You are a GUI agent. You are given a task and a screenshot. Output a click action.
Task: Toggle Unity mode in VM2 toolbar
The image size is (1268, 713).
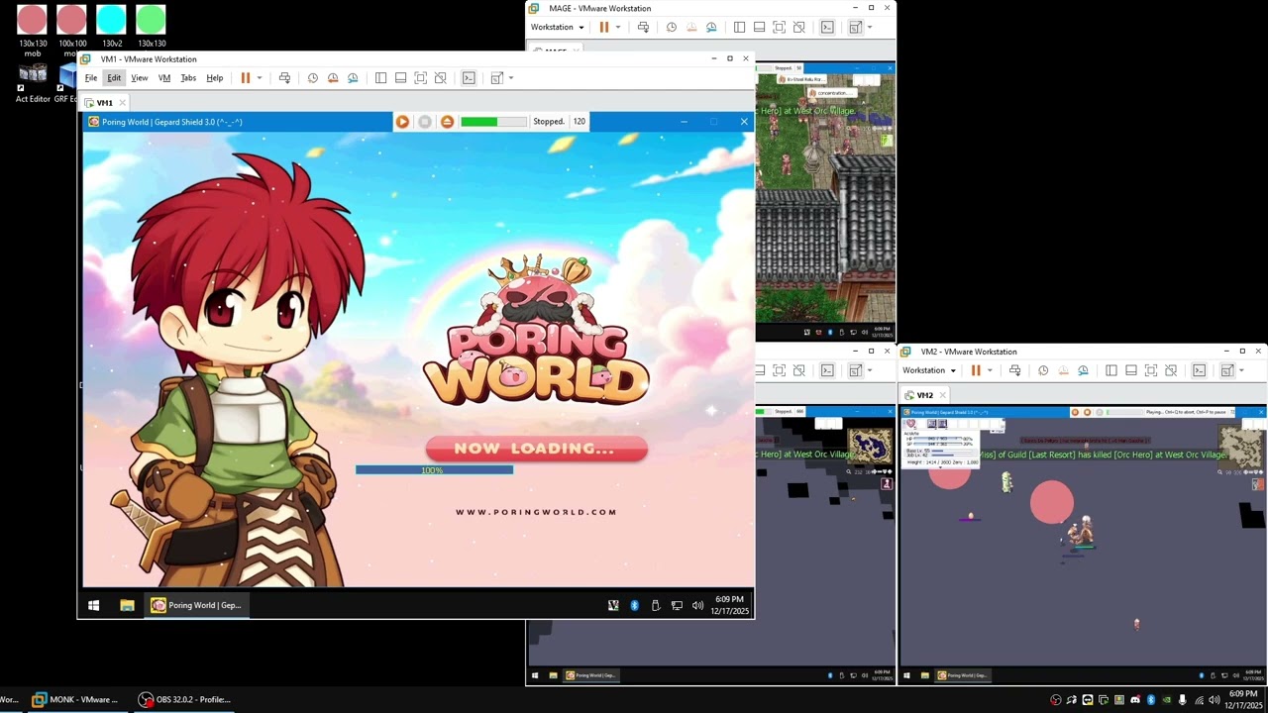[1172, 370]
